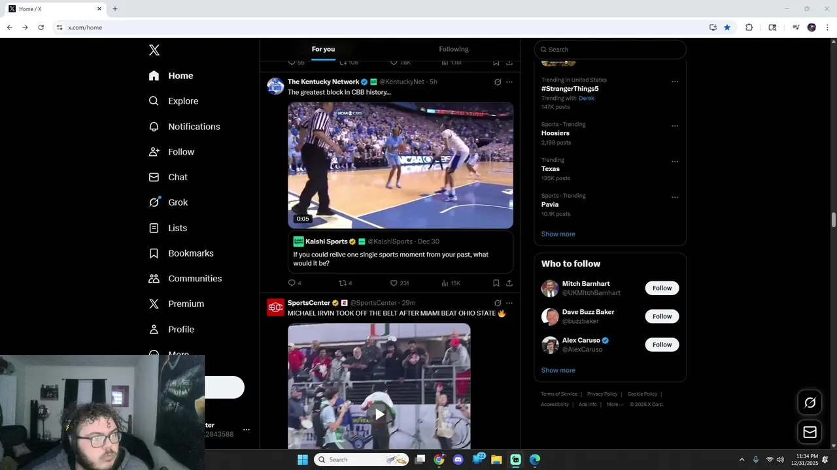Open account menu ellipsis in sidebar

point(247,430)
